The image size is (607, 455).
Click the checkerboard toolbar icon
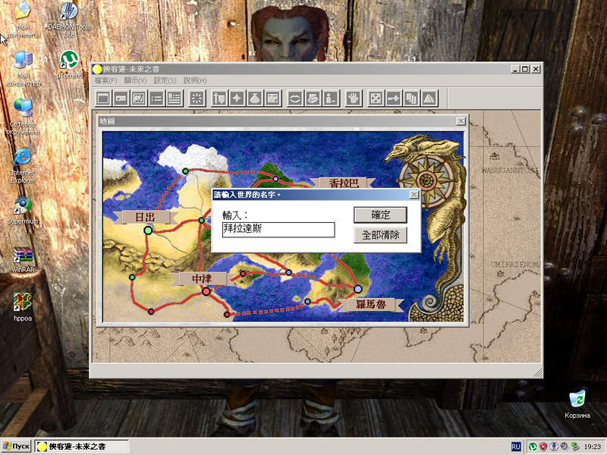coord(376,99)
